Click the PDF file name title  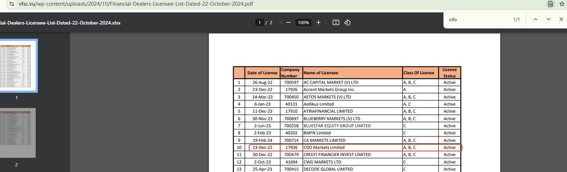pos(60,23)
